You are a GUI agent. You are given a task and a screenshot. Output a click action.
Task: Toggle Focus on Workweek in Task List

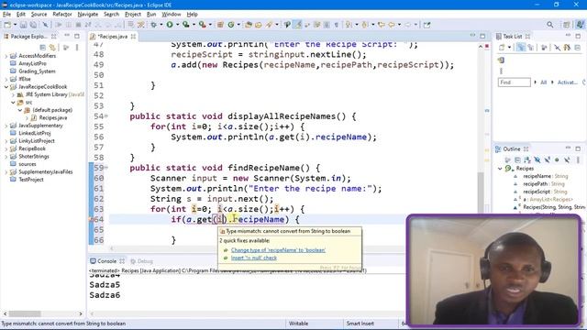point(544,48)
